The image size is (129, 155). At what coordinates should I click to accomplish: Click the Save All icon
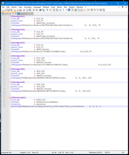click(x=11, y=10)
